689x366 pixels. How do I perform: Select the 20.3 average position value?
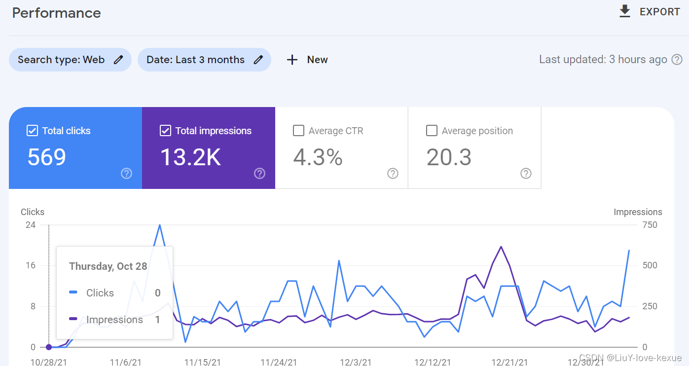[449, 157]
